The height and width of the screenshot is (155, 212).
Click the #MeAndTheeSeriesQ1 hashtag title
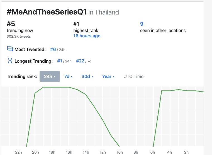pyautogui.click(x=47, y=12)
